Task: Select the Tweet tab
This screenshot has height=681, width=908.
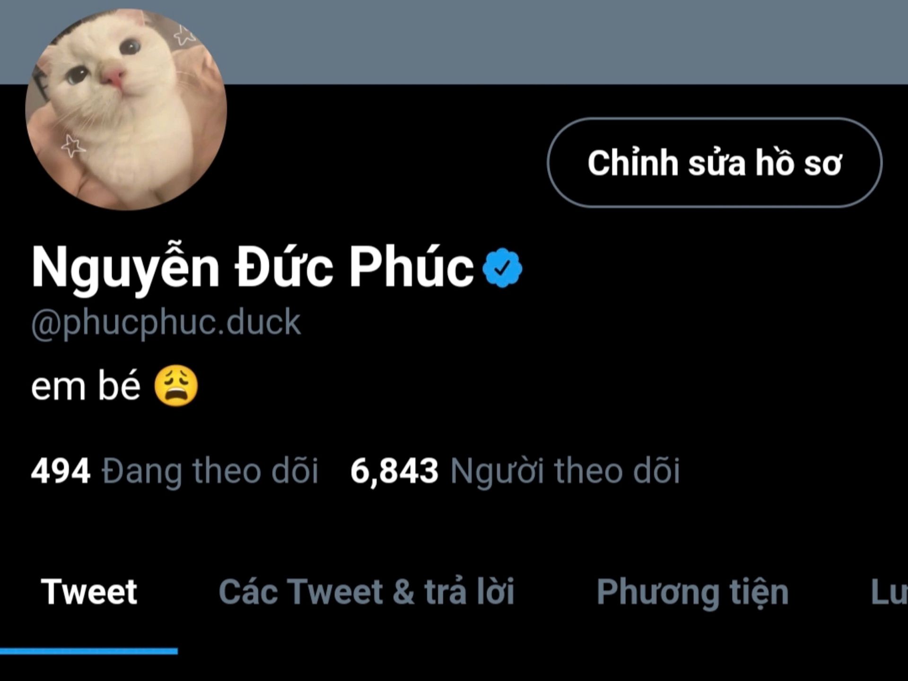Action: click(89, 592)
